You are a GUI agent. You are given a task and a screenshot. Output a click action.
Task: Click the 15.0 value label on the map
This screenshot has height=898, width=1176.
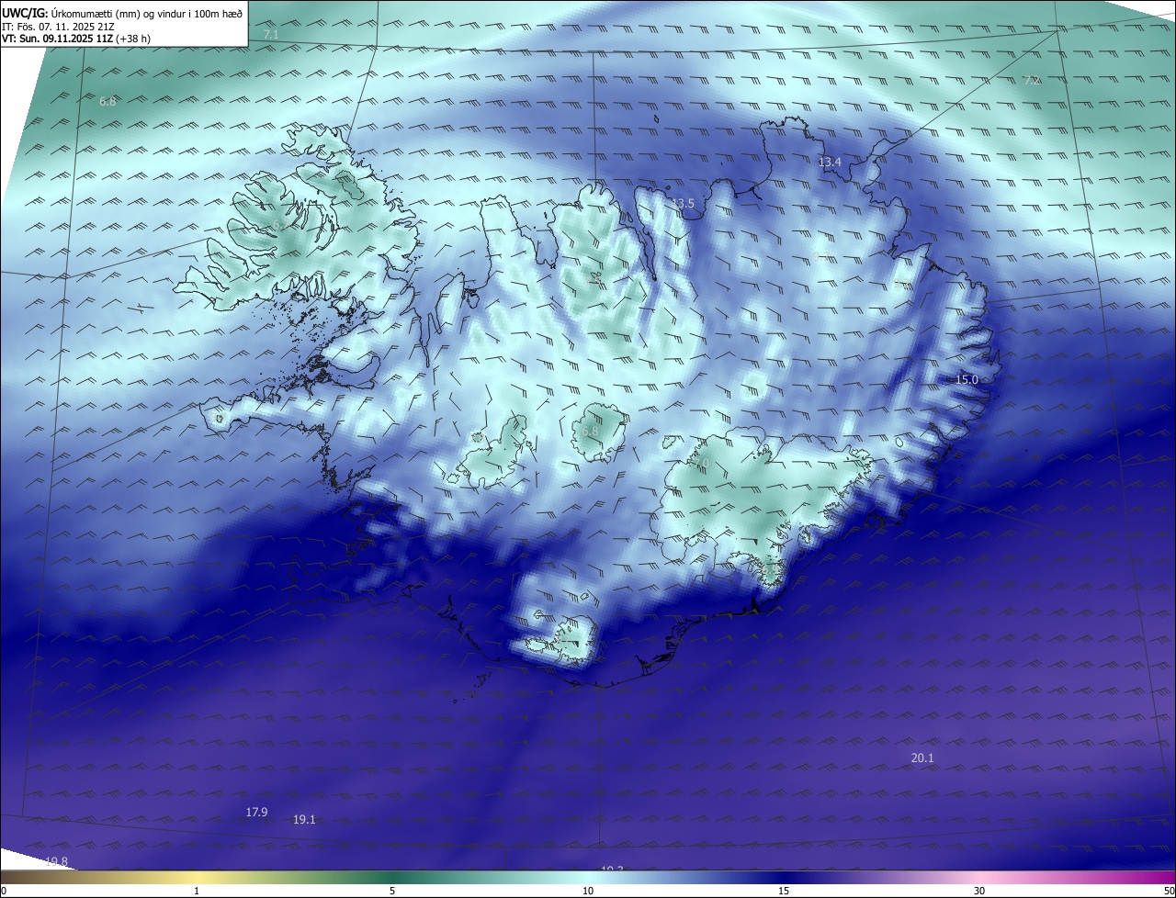pos(967,379)
